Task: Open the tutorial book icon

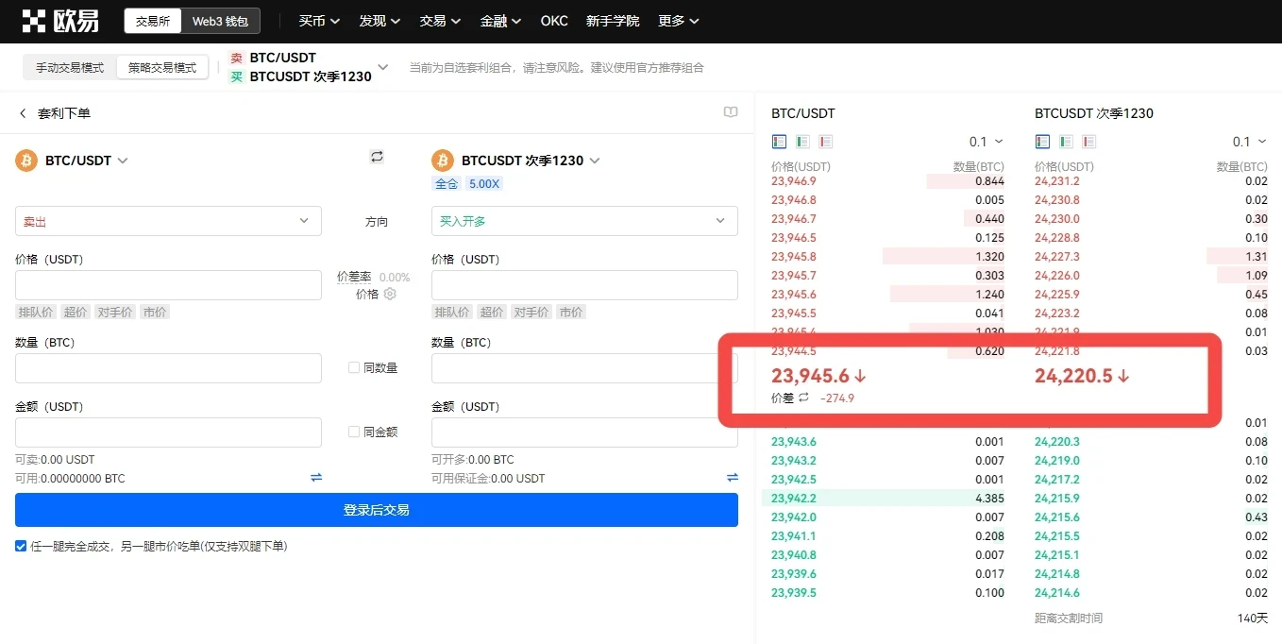Action: click(x=730, y=112)
